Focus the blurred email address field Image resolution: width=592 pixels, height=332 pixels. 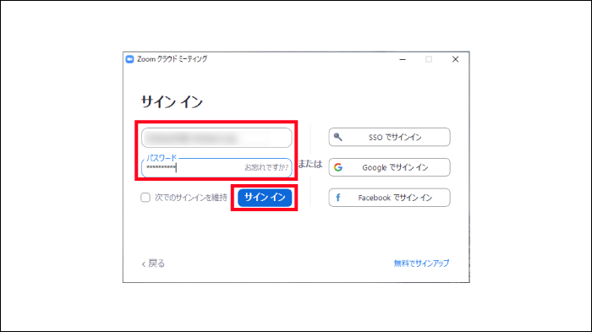tap(217, 138)
